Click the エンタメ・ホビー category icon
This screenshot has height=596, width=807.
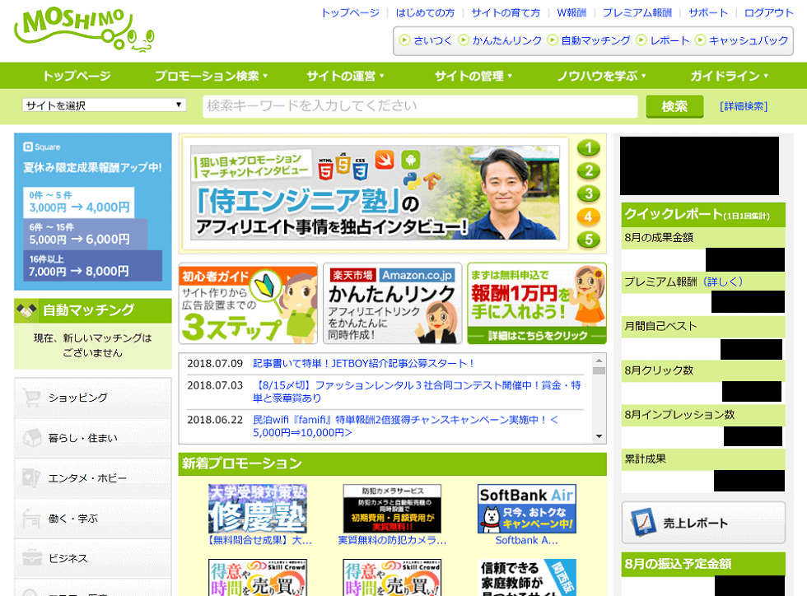31,477
